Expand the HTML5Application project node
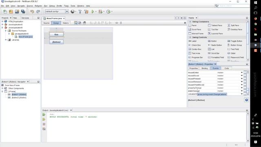 [2, 22]
